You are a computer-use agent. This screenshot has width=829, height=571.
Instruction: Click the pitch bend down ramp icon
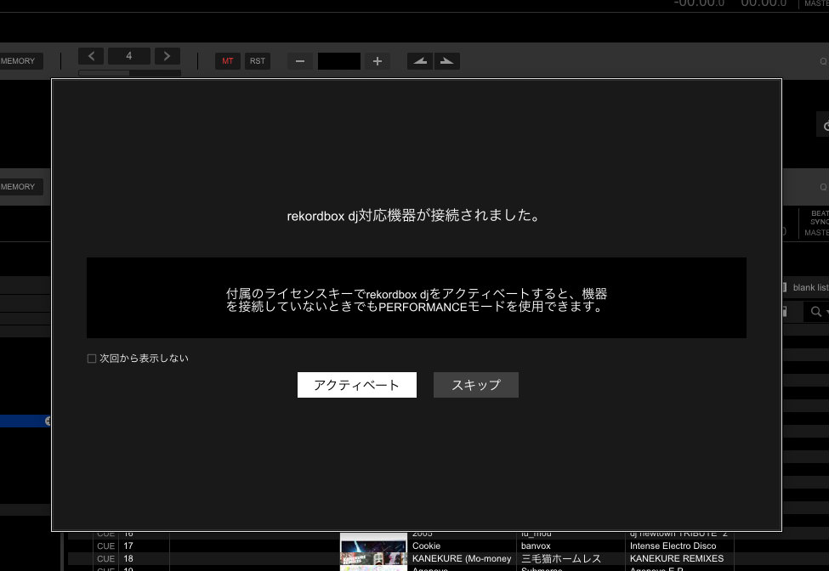coord(420,61)
